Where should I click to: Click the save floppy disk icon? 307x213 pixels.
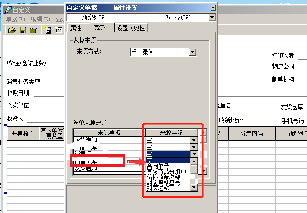click(x=22, y=30)
